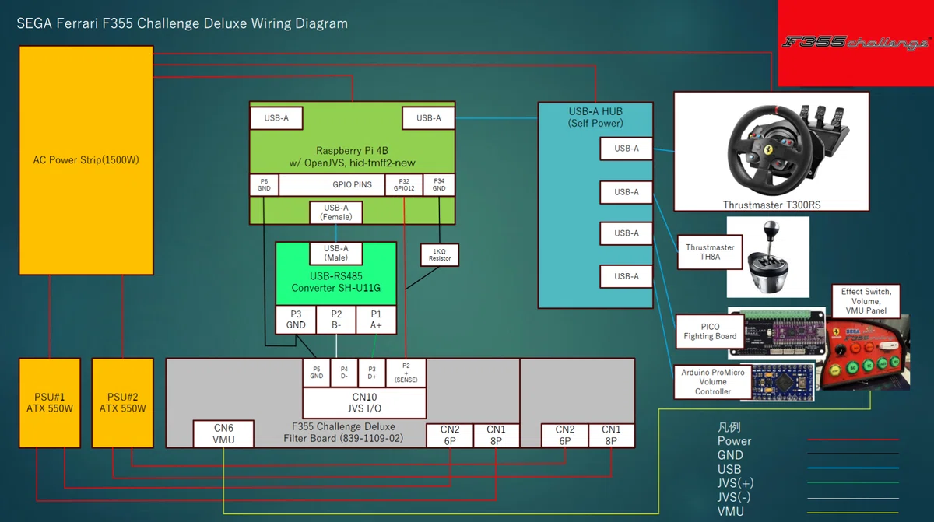934x522 pixels.
Task: Click the P5 GND pin of CN10
Action: pyautogui.click(x=317, y=373)
